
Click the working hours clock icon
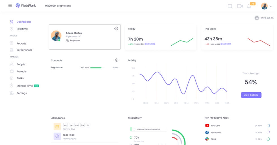[57, 136]
